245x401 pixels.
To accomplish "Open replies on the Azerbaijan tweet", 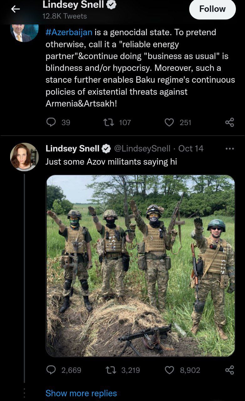I will (51, 122).
